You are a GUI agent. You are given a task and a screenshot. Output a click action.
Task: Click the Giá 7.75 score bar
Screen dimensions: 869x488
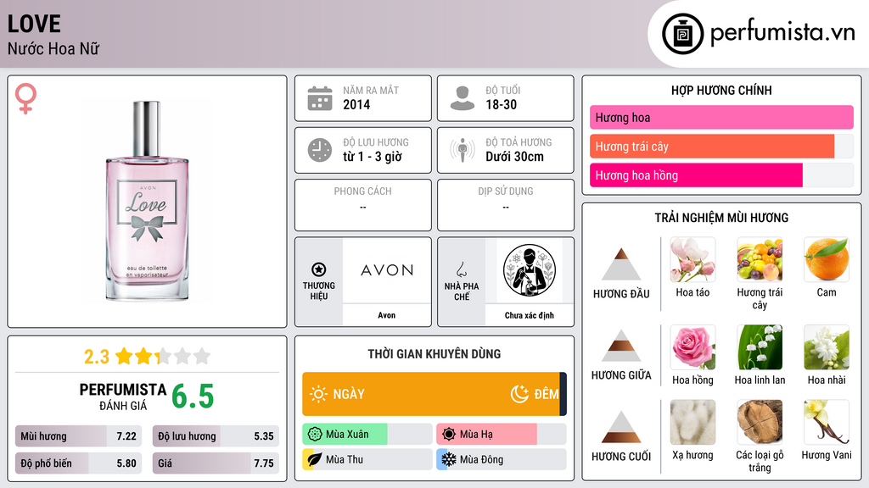click(216, 463)
